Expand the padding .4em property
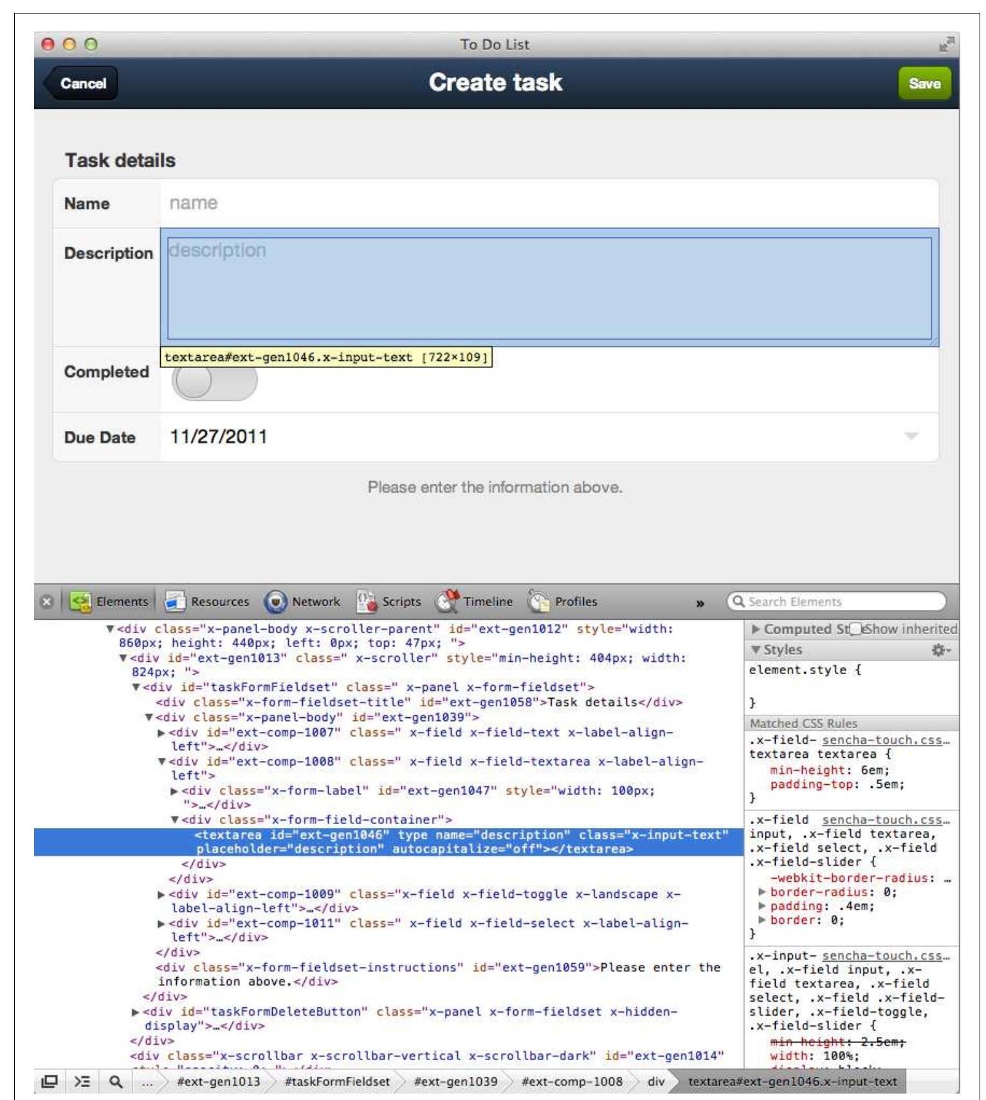The width and height of the screenshot is (986, 1100). coord(762,906)
